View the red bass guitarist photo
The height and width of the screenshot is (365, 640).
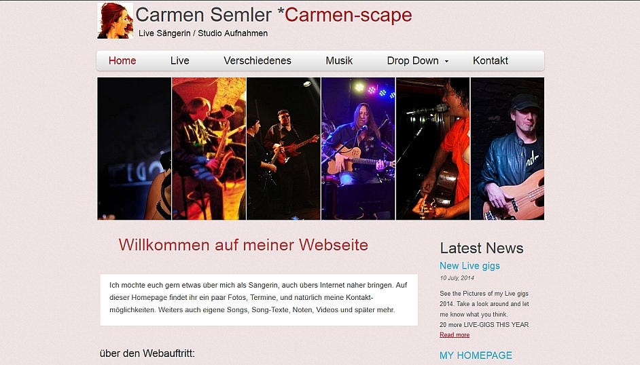(x=284, y=149)
